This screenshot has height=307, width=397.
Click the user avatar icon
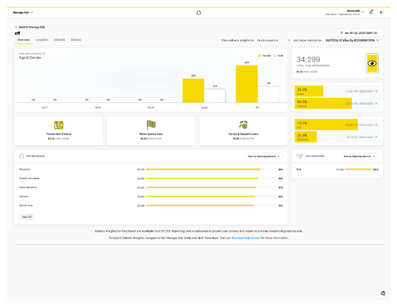click(381, 12)
